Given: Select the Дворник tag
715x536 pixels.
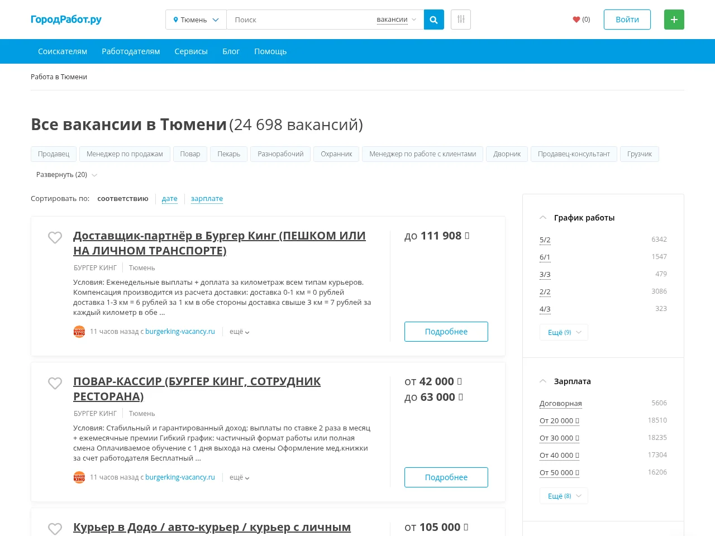Looking at the screenshot, I should [x=507, y=154].
